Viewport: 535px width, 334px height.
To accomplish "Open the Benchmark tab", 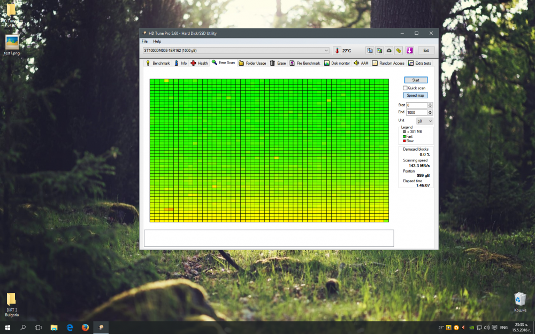I will 158,63.
